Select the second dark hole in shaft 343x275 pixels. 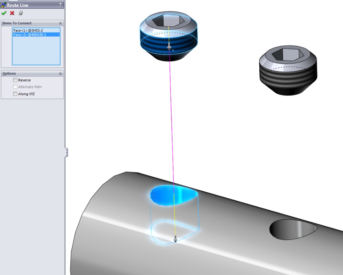[x=293, y=229]
